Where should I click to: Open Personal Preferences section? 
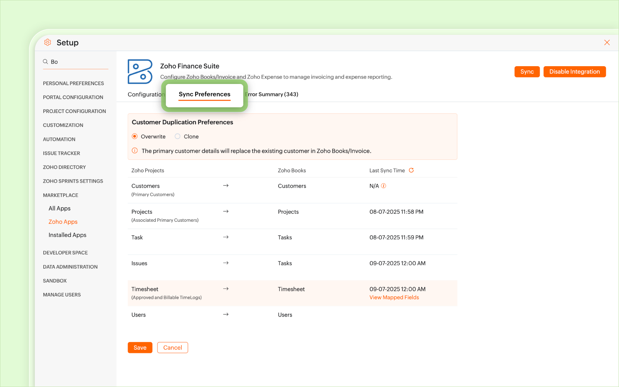point(74,83)
